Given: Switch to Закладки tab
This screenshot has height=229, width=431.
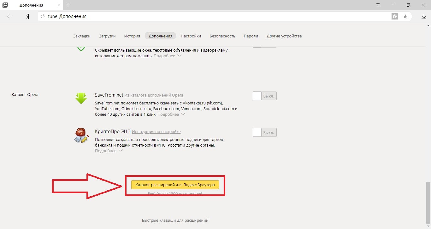Looking at the screenshot, I should (82, 36).
